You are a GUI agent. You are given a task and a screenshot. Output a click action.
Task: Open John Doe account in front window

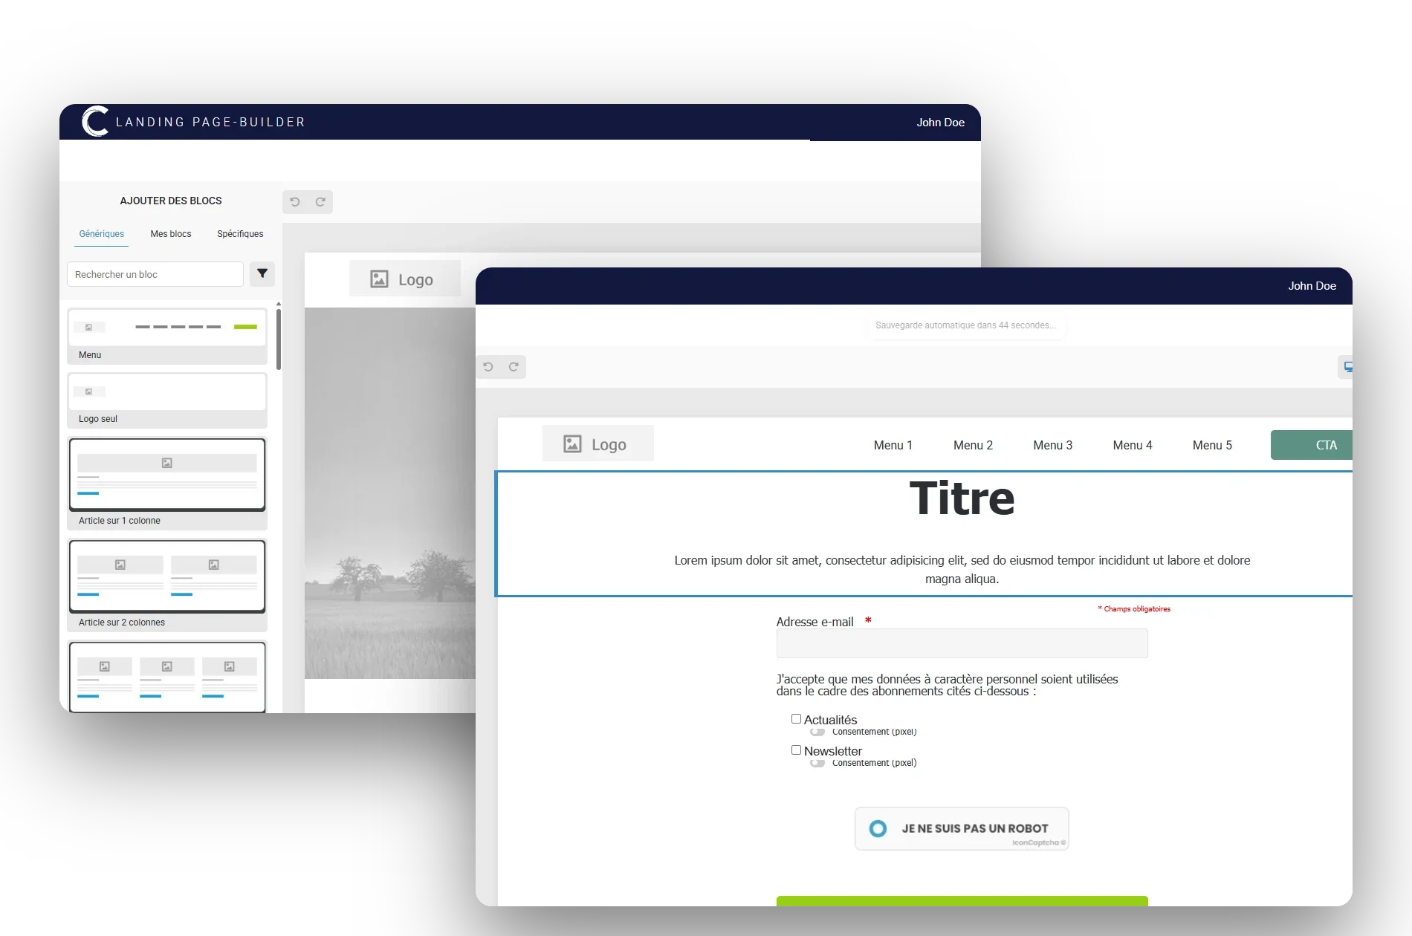tap(1312, 286)
